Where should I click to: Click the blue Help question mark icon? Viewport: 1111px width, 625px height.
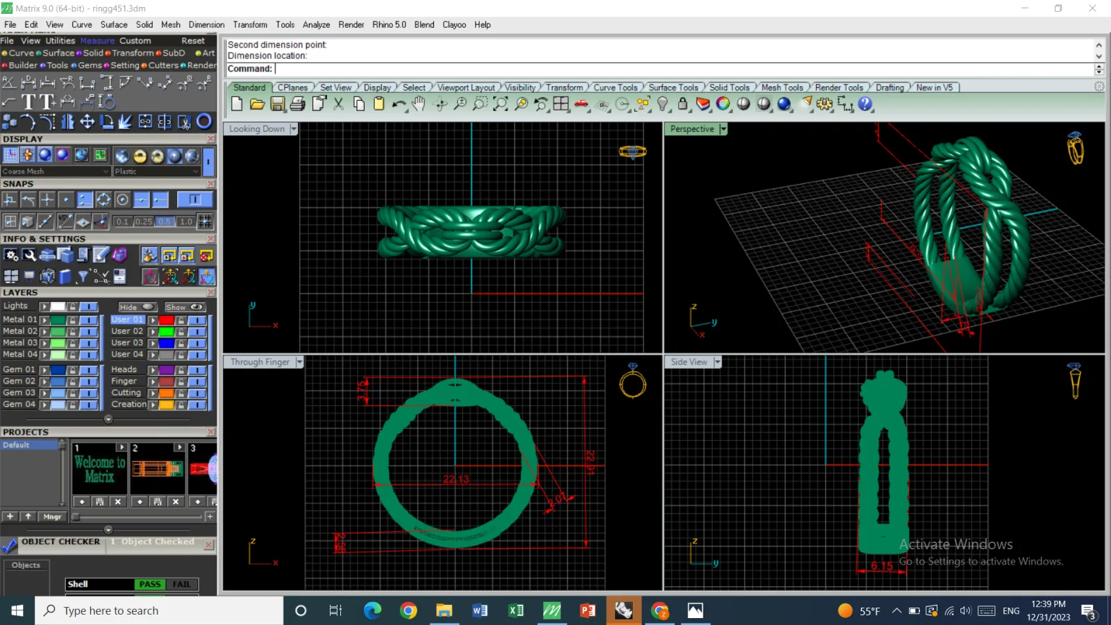click(865, 104)
